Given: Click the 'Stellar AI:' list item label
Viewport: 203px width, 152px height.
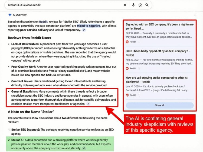Looking at the screenshot, I should coord(18,140).
